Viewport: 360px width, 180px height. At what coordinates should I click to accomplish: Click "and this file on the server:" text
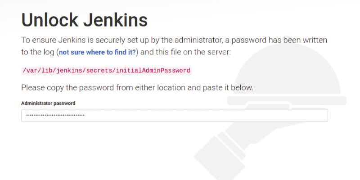[x=186, y=52]
